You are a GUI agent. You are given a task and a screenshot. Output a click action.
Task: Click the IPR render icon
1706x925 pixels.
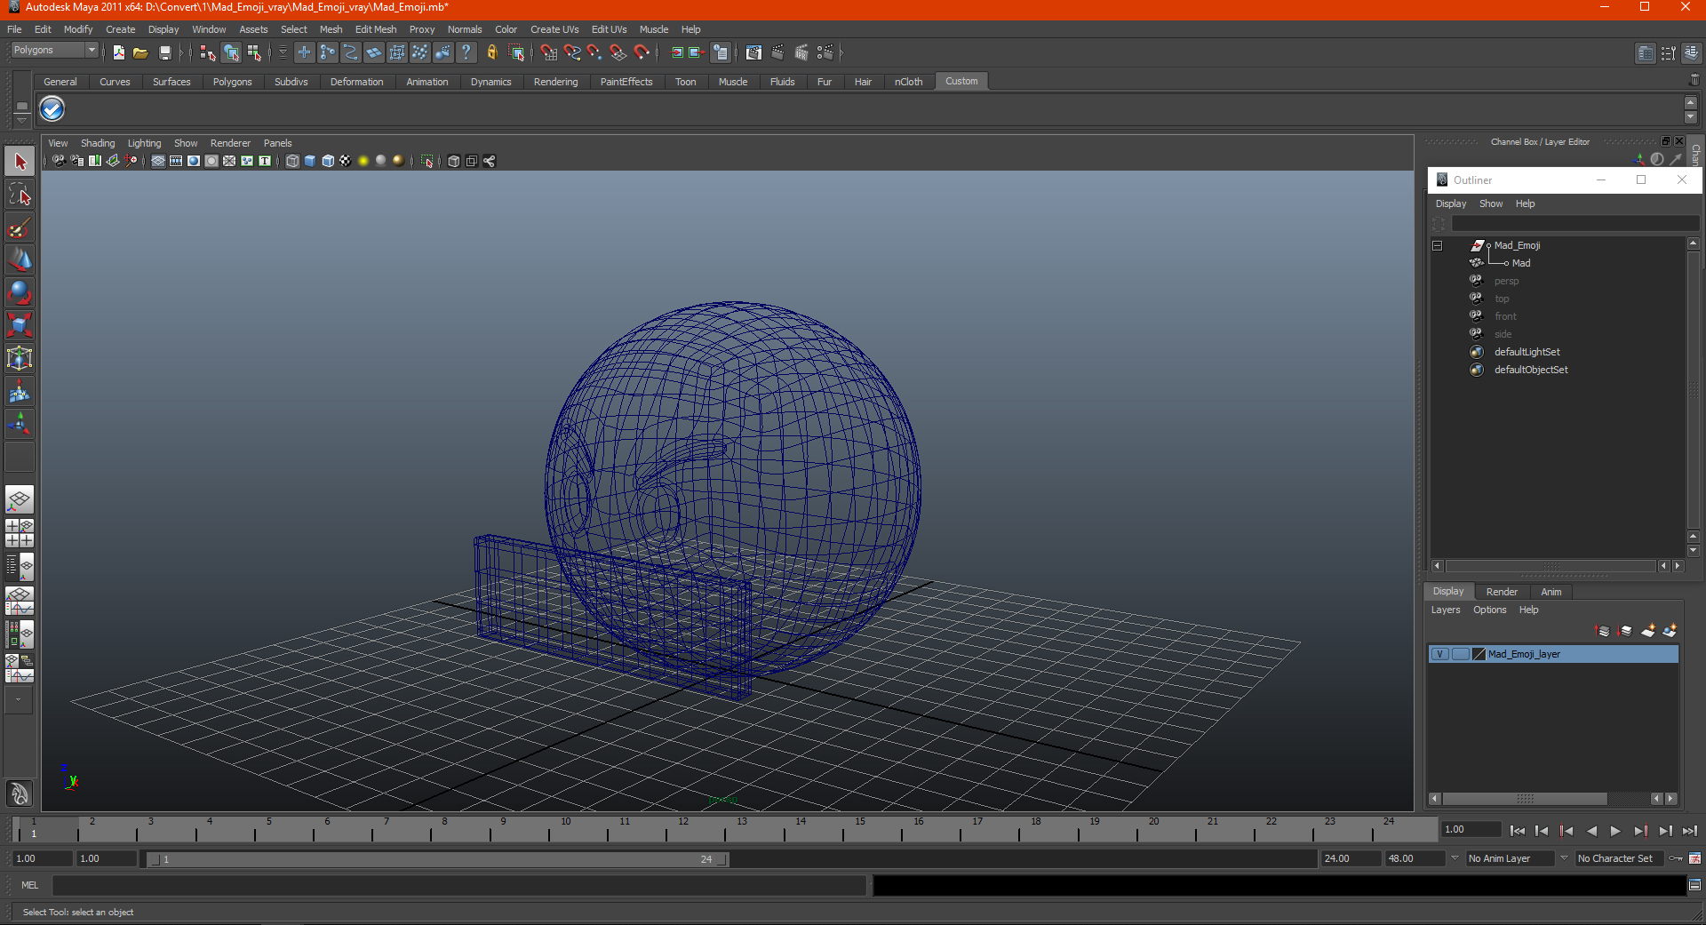[801, 53]
